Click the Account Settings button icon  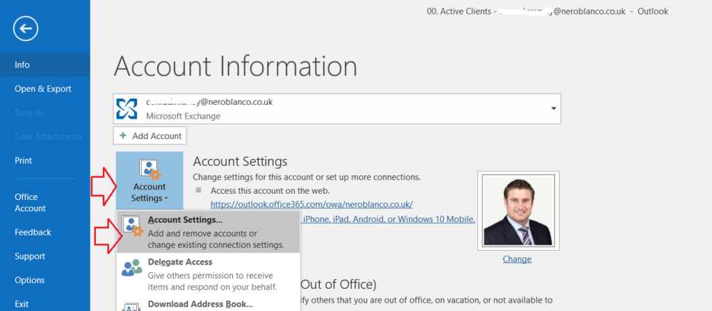(x=149, y=169)
